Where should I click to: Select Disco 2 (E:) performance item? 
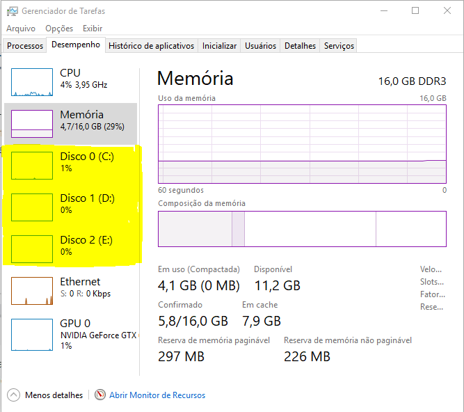coord(86,245)
